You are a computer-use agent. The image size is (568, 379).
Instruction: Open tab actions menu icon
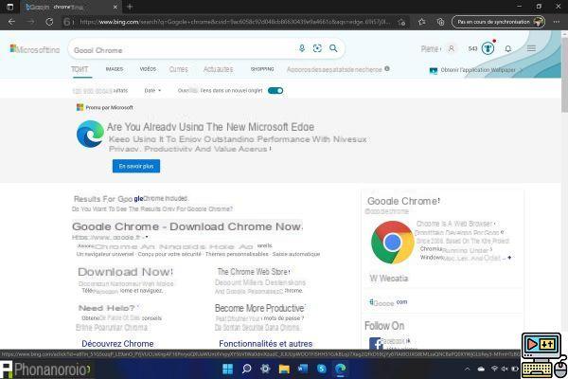click(9, 7)
